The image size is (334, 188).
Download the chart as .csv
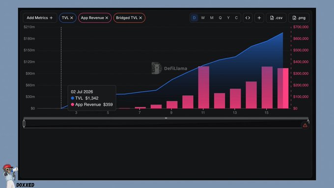click(x=276, y=18)
